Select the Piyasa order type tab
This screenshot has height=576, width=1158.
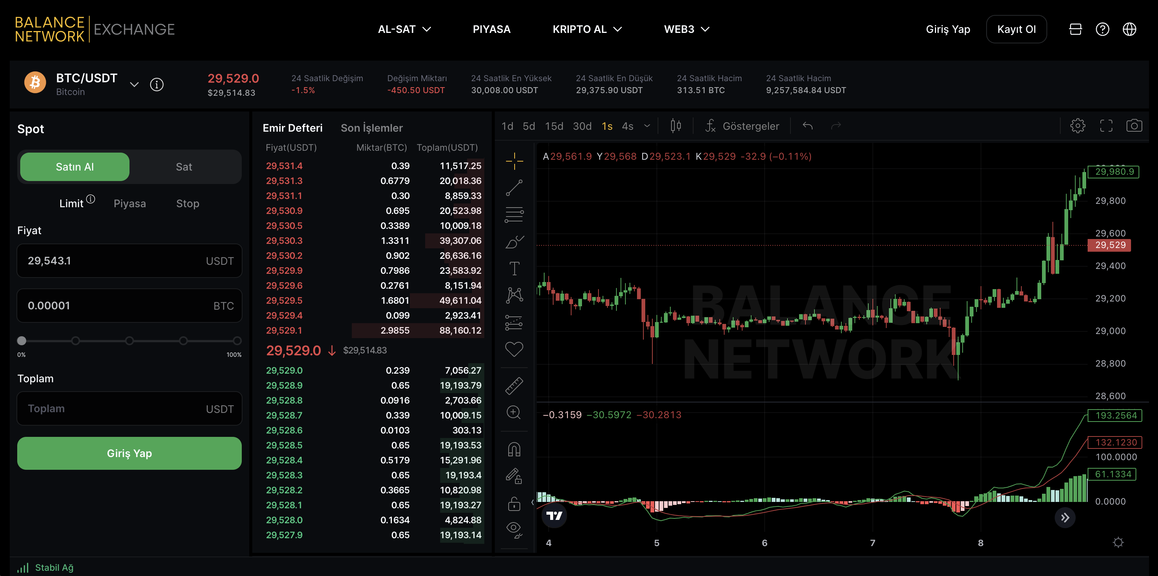coord(129,203)
